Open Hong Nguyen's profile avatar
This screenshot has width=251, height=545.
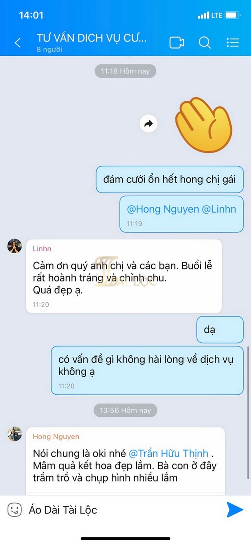(x=14, y=434)
